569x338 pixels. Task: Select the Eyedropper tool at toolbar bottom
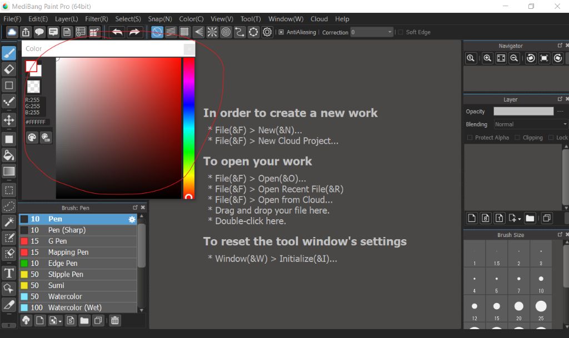click(9, 305)
